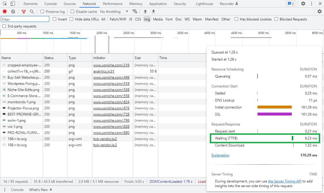Image resolution: width=324 pixels, height=193 pixels.
Task: Filter requests by Font type
Action: [169, 19]
